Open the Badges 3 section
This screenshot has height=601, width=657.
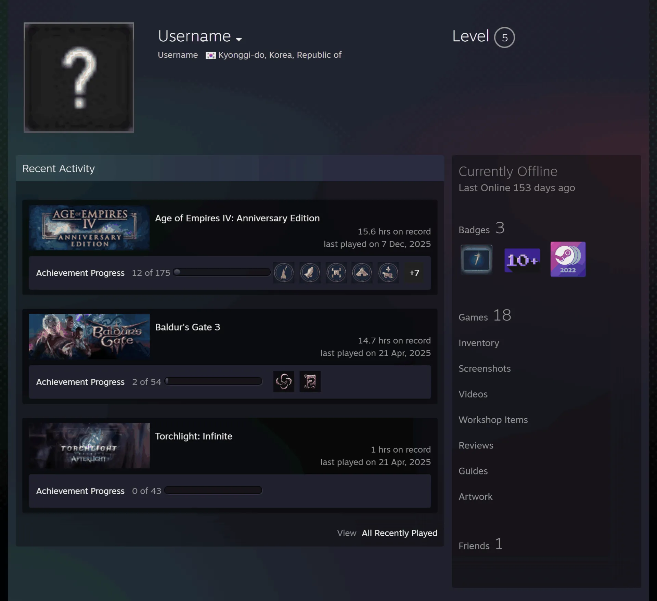click(481, 228)
